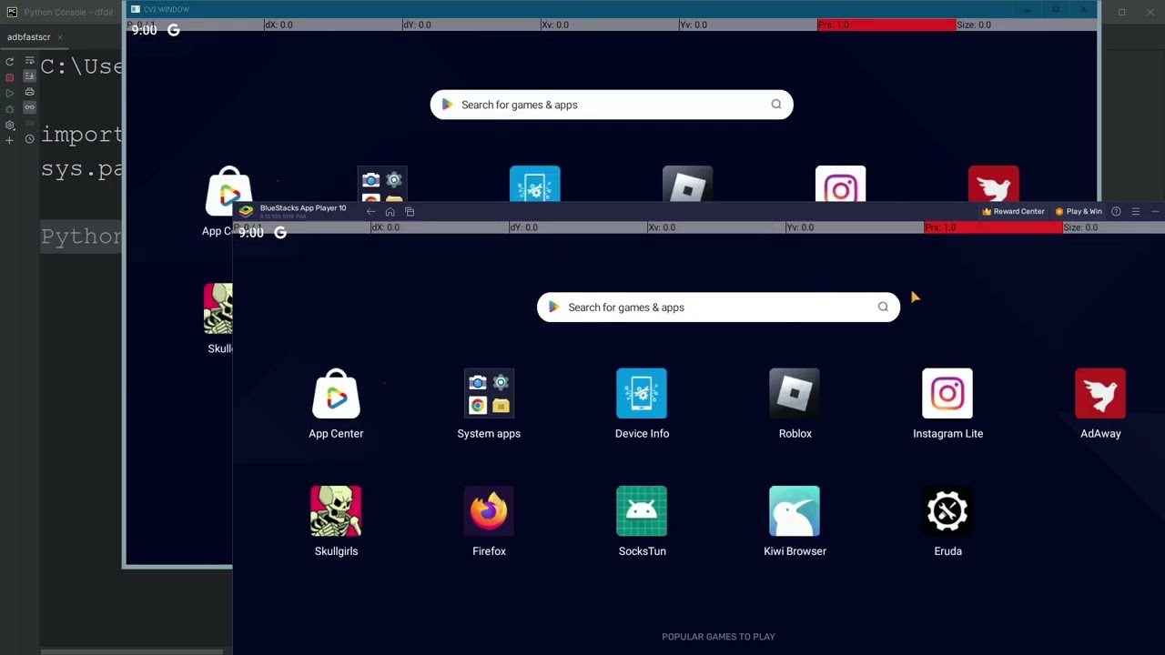The image size is (1165, 655).
Task: Click the dY: 0.0 readout in CV2 window
Action: click(x=417, y=25)
